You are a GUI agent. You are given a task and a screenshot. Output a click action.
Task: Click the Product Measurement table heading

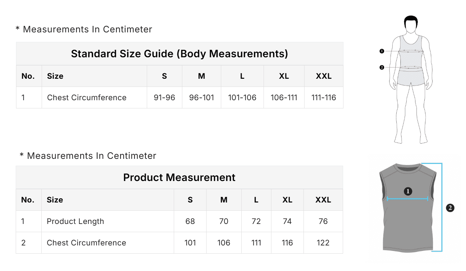(x=179, y=178)
